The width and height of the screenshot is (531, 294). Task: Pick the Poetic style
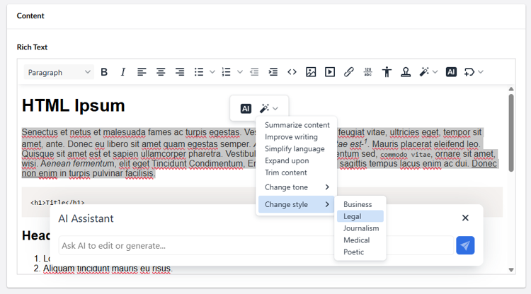click(360, 252)
